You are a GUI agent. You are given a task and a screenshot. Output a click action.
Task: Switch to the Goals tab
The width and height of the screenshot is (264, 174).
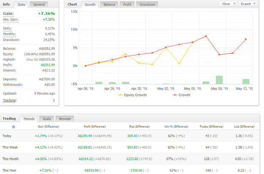(46, 119)
